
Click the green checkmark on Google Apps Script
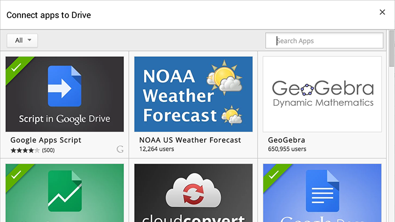16,67
